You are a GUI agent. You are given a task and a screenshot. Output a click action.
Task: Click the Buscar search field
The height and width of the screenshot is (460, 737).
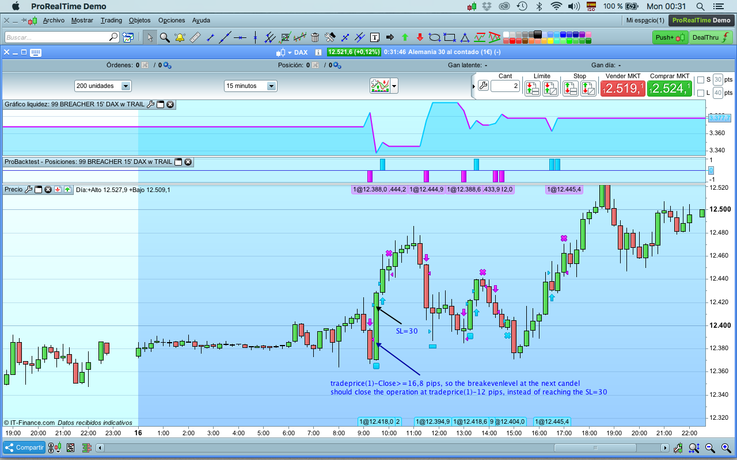coord(62,37)
